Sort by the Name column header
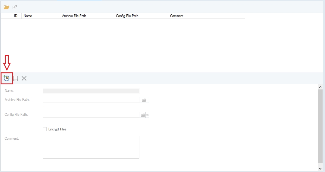 (41, 16)
